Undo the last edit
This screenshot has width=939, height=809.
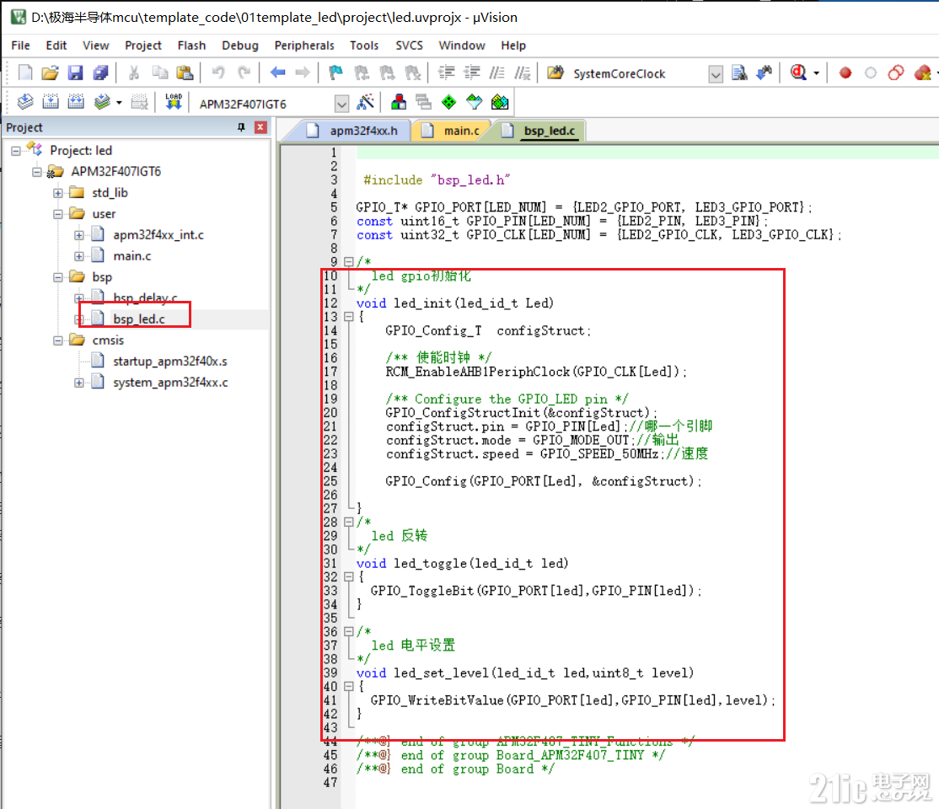click(x=218, y=73)
